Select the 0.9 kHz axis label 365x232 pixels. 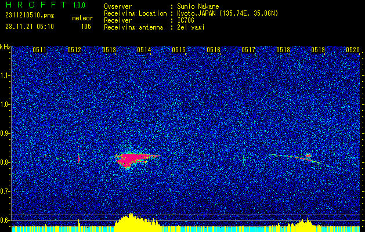pyautogui.click(x=5, y=133)
